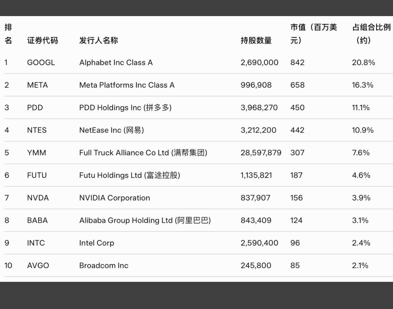Select the 20.8% portfolio share value
This screenshot has width=393, height=309.
pyautogui.click(x=363, y=62)
